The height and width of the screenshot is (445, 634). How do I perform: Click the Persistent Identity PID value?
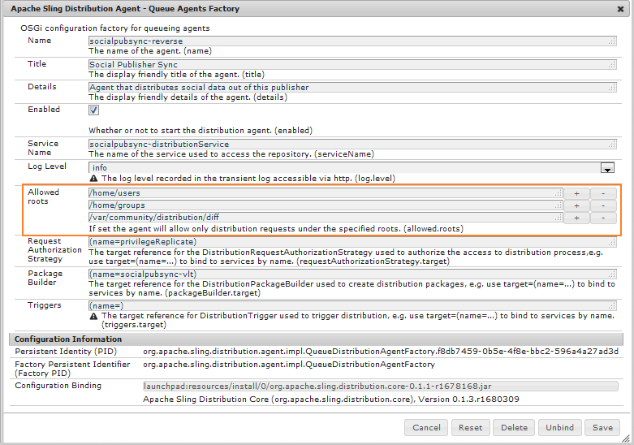pyautogui.click(x=381, y=351)
